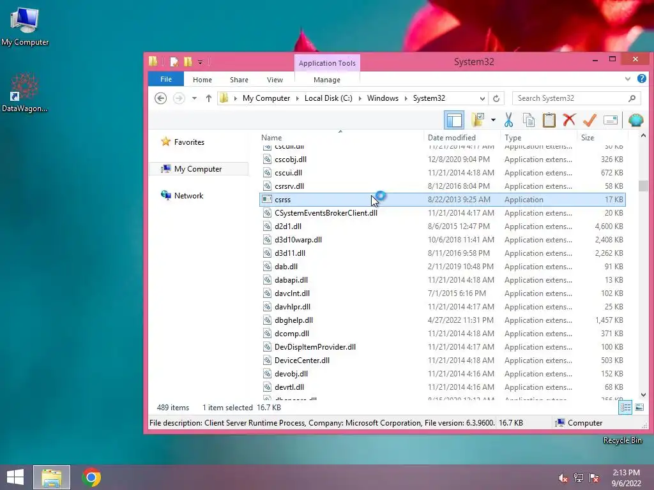Open the File menu
The image size is (654, 490).
coord(166,79)
